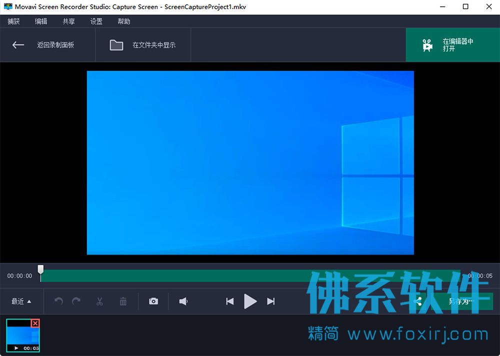Click 在文件夹中显示 label
Screen dimensions: 500x356
[x=154, y=45]
